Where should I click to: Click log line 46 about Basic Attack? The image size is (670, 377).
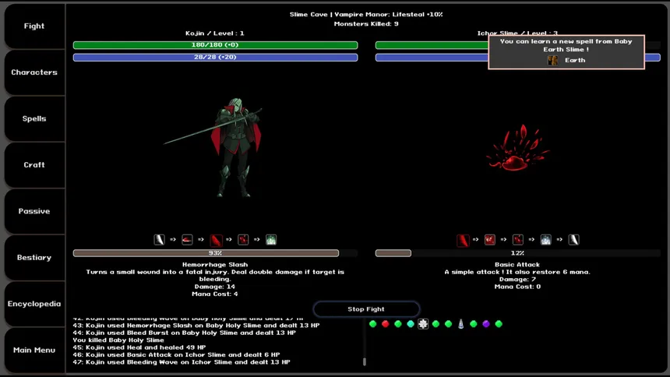click(x=177, y=354)
